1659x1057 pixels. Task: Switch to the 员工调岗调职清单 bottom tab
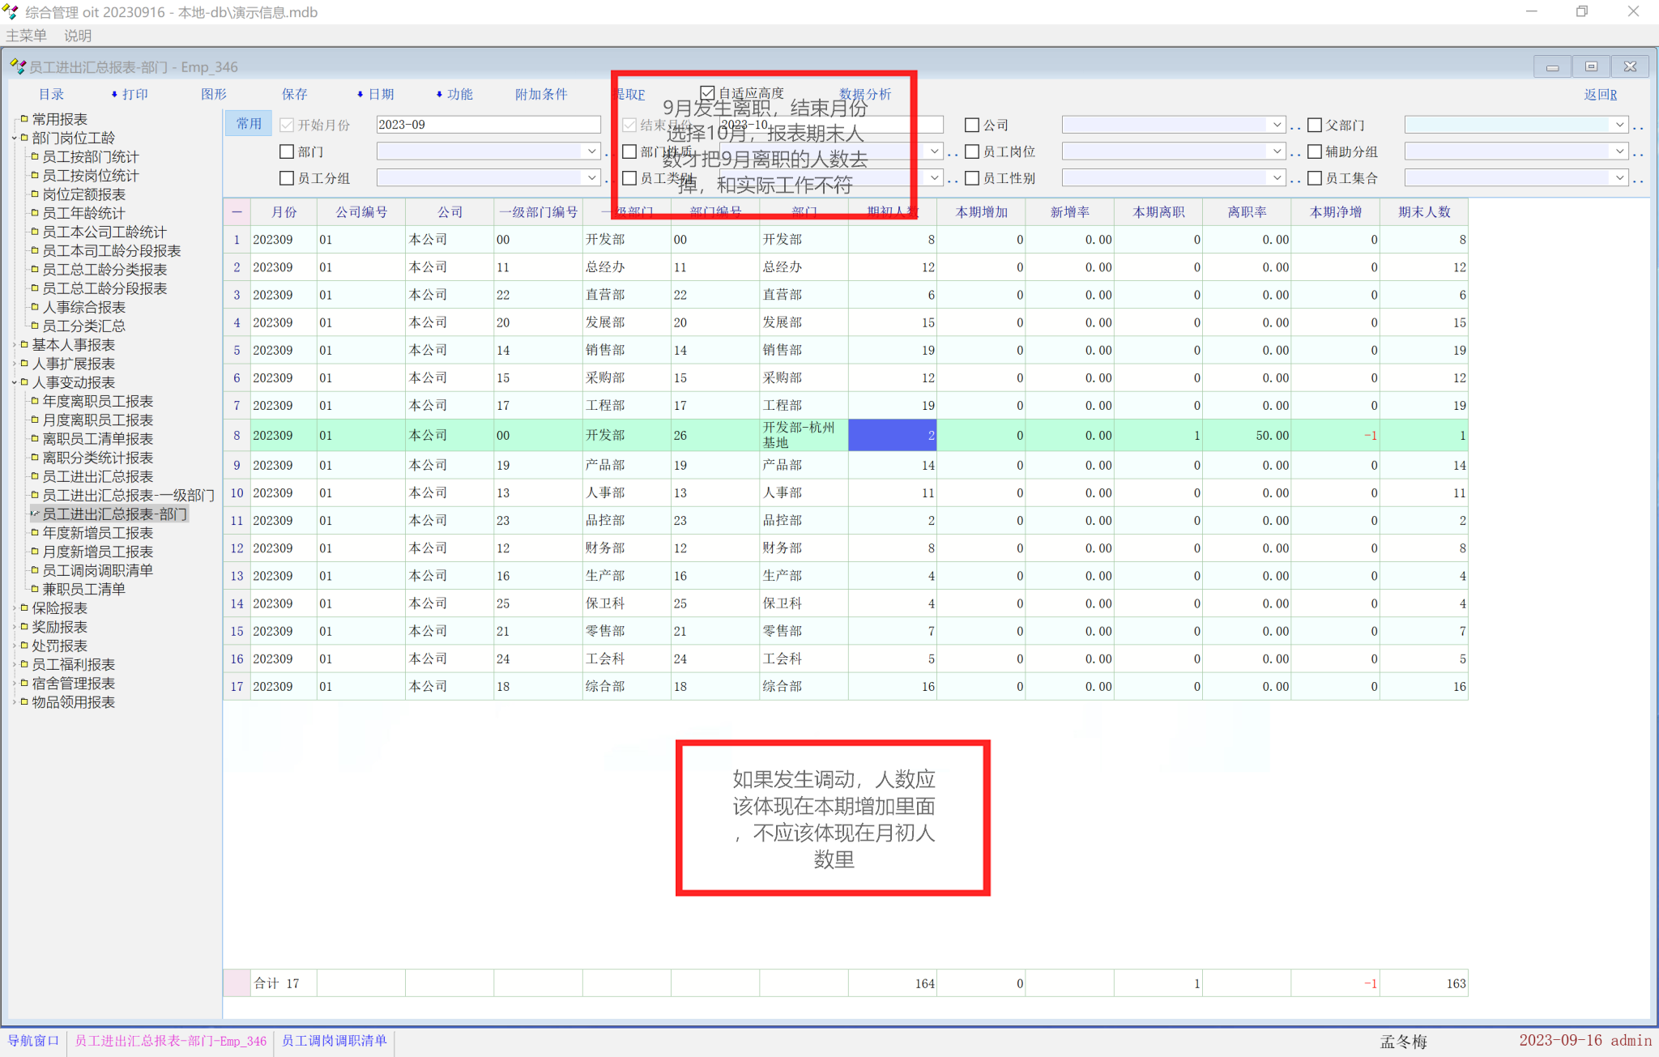[334, 1041]
